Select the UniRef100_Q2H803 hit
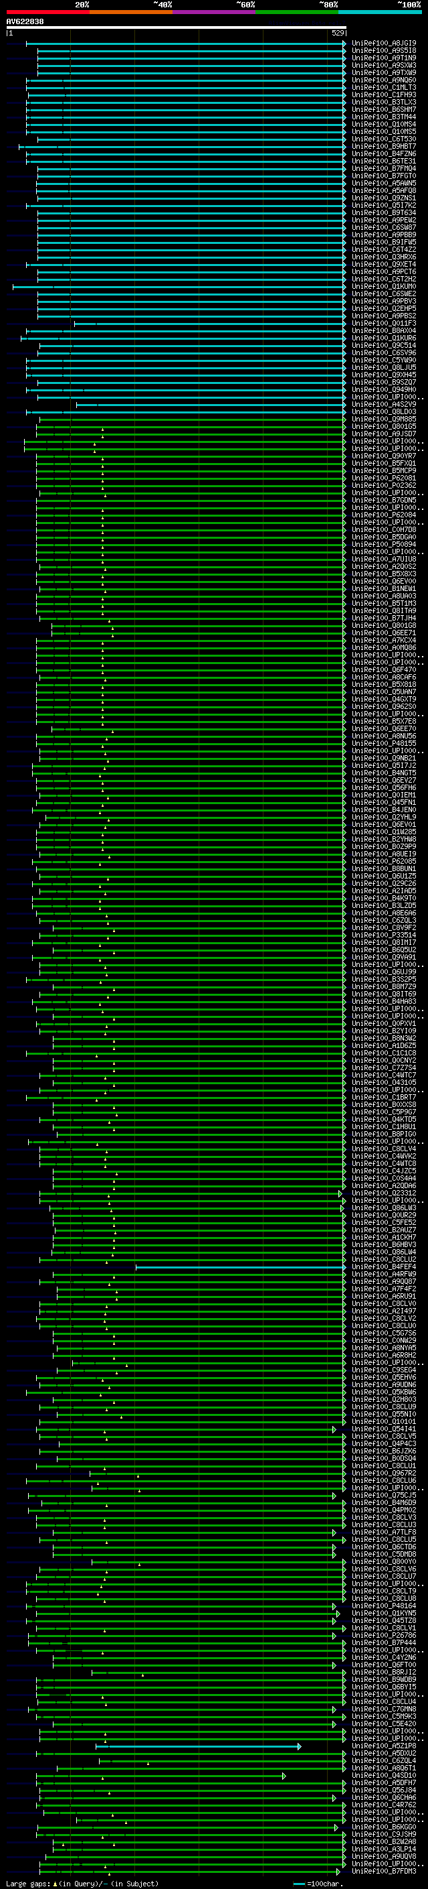The height and width of the screenshot is (1889, 428). pyautogui.click(x=384, y=1399)
